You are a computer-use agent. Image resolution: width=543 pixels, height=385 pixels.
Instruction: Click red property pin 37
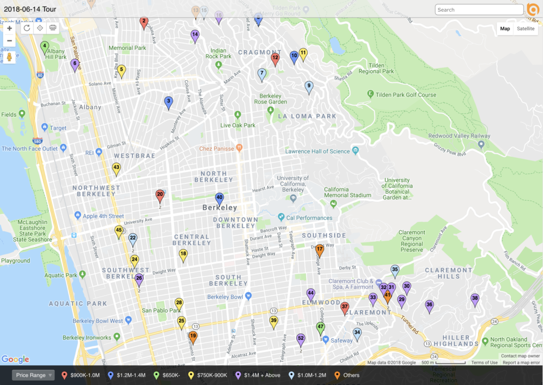(x=345, y=308)
